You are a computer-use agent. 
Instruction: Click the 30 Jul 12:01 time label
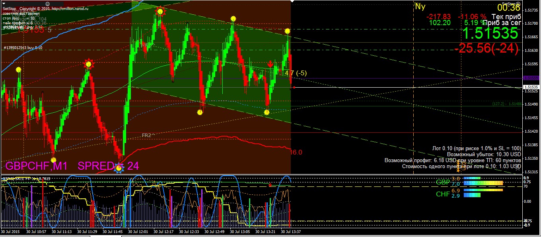pos(138,231)
